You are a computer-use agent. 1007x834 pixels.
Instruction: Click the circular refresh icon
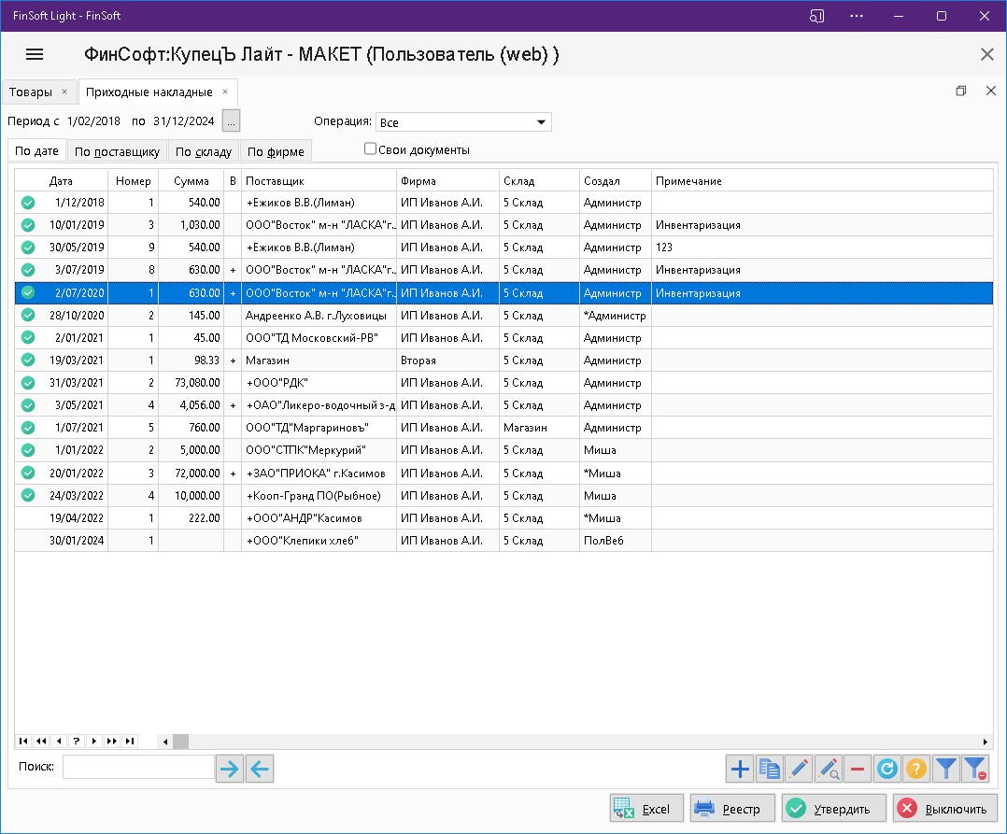click(887, 769)
